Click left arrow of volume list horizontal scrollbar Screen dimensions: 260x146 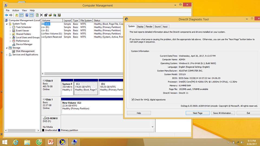(43, 73)
